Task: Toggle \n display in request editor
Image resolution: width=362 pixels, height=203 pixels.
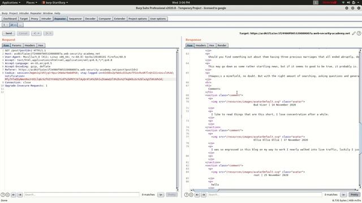Action: click(161, 195)
